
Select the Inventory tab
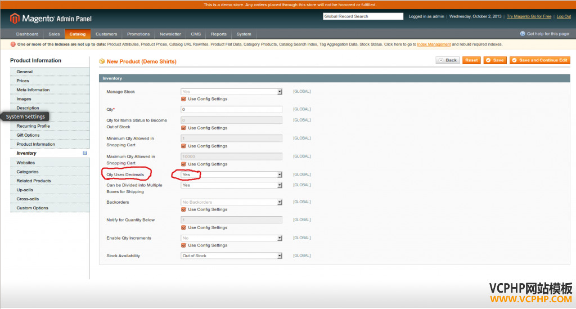[49, 153]
